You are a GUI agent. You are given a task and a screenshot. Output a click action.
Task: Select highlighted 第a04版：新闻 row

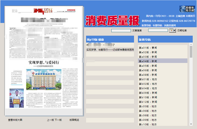pos(163,61)
